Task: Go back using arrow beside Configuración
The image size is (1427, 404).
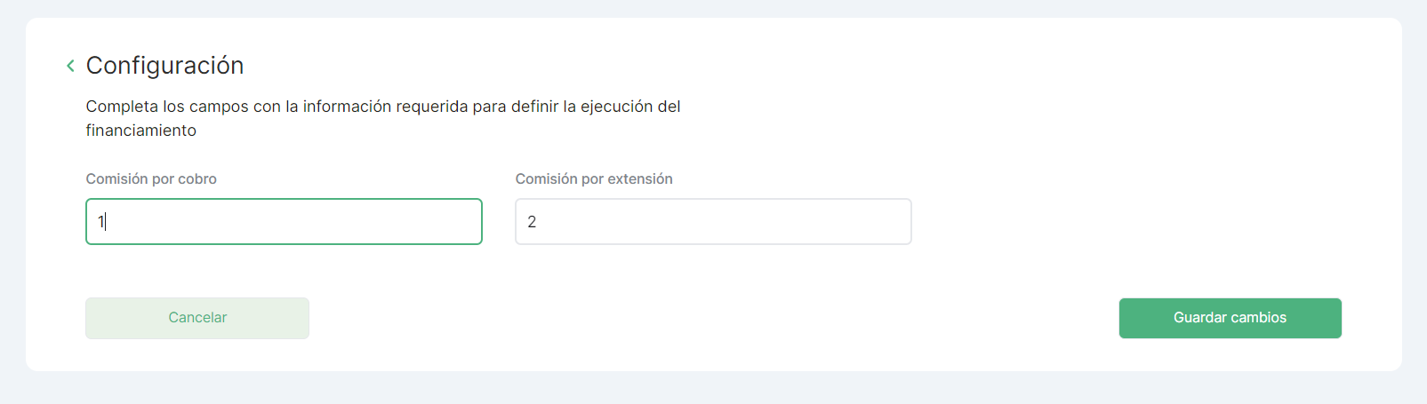Action: point(70,66)
